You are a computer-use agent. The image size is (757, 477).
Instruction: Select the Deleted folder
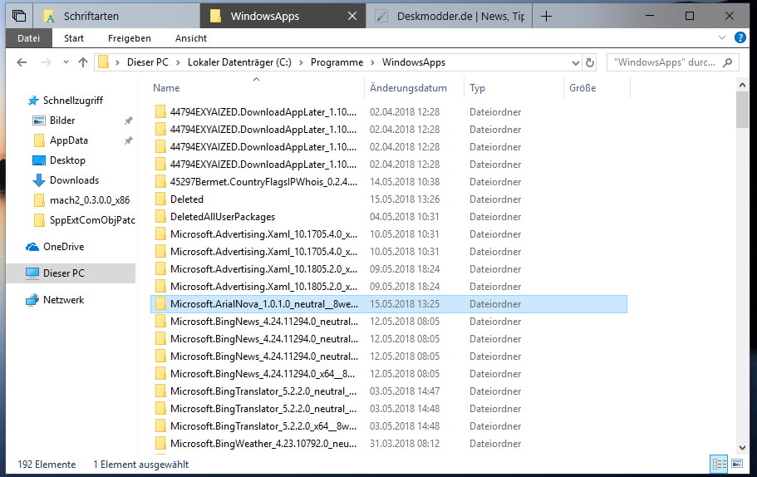(187, 199)
